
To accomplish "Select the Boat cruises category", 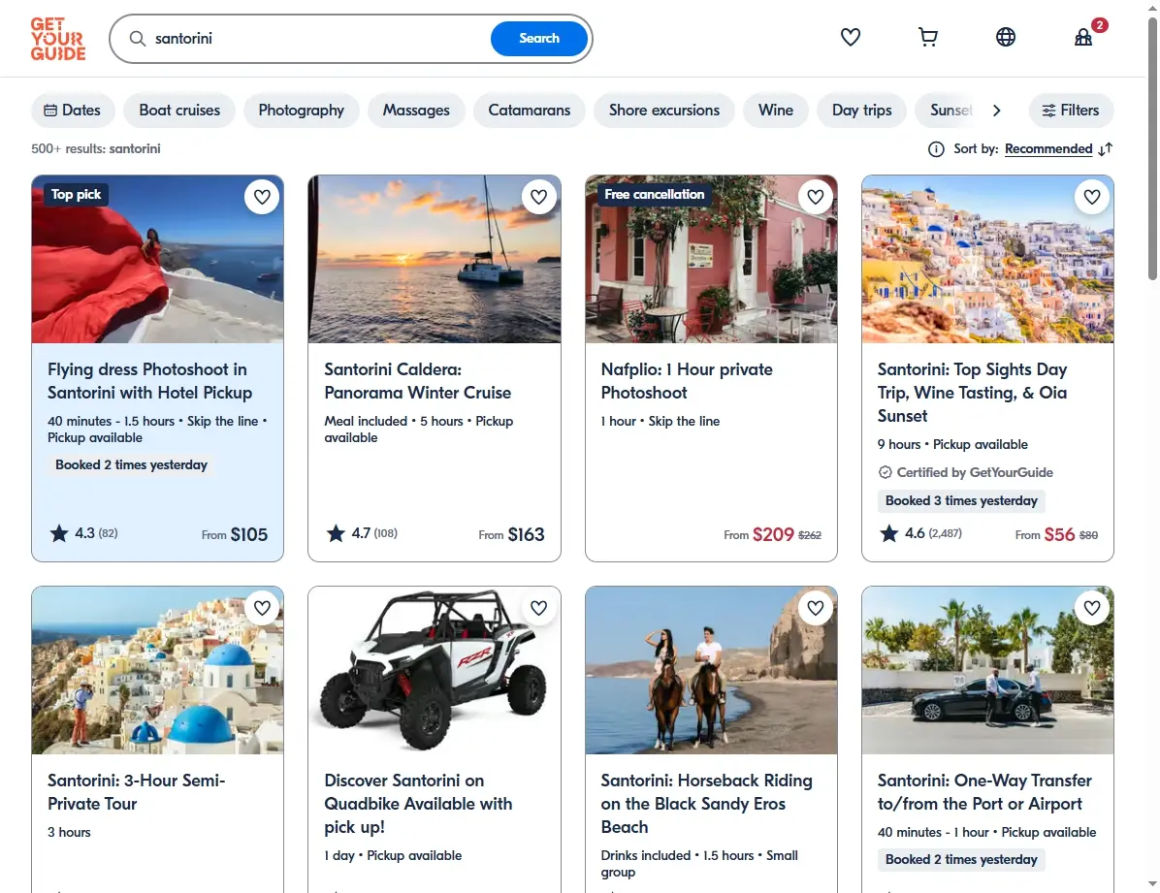I will click(179, 111).
